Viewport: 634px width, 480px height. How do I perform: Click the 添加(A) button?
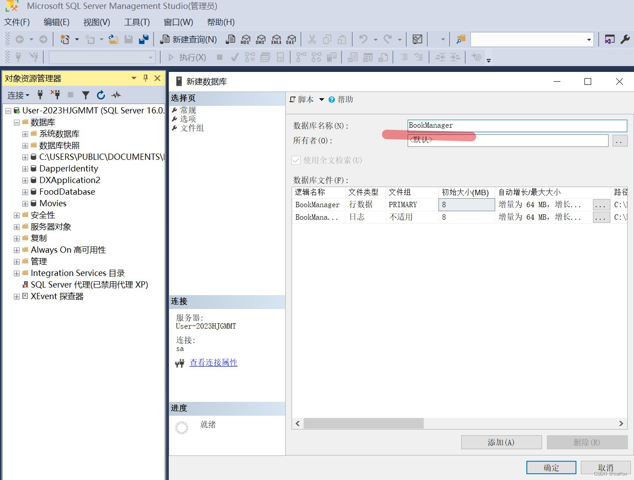click(501, 442)
